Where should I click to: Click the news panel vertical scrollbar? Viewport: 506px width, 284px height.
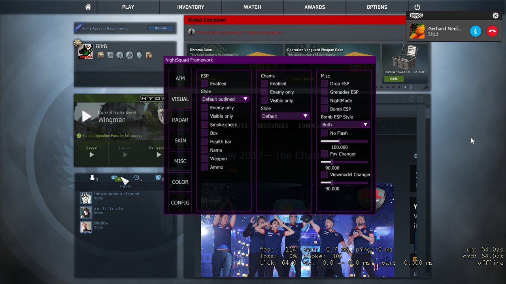tap(427, 114)
